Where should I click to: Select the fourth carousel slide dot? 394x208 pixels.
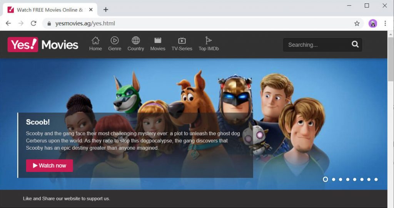(x=348, y=180)
